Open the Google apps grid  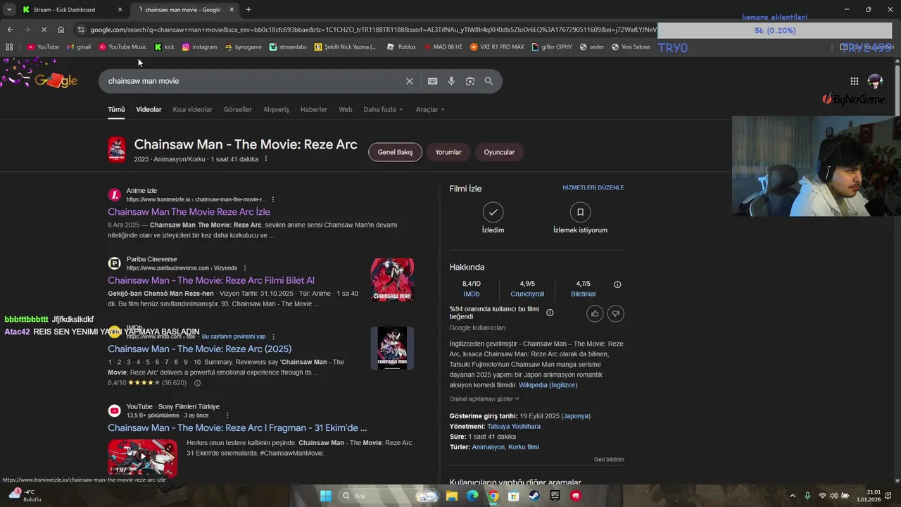[x=854, y=81]
